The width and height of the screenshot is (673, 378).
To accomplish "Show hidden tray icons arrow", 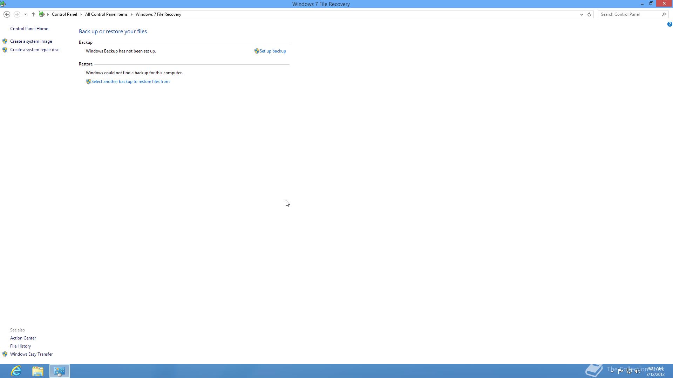I will tap(612, 371).
